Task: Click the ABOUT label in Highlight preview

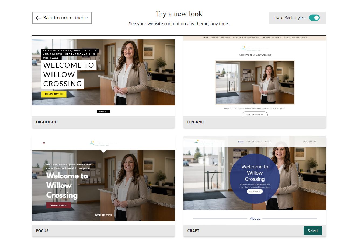Action: pos(103,111)
